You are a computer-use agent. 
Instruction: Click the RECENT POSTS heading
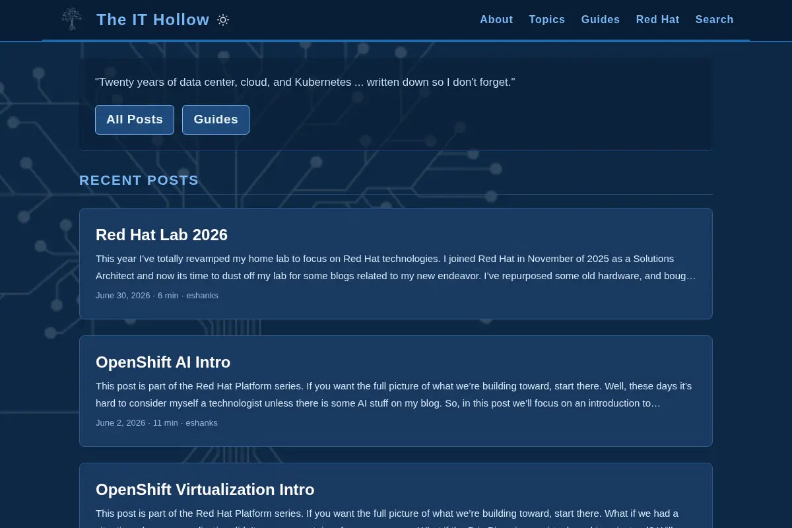click(x=139, y=180)
